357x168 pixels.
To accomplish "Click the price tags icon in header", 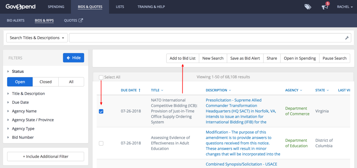I will click(308, 7).
